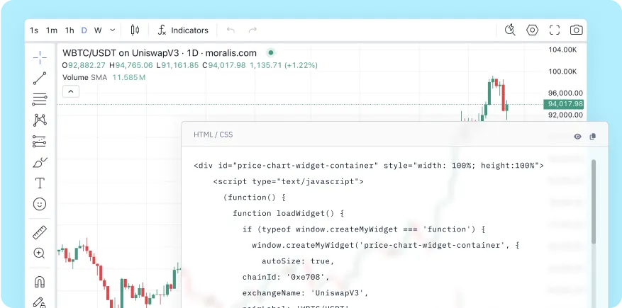
Task: Open the candlestick chart style selector
Action: pyautogui.click(x=135, y=30)
